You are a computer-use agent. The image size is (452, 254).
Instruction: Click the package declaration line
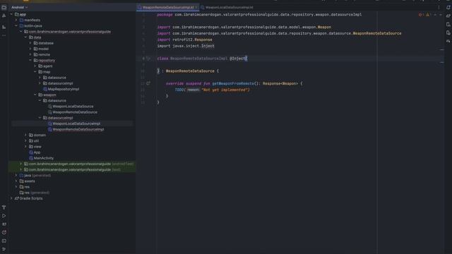click(259, 15)
